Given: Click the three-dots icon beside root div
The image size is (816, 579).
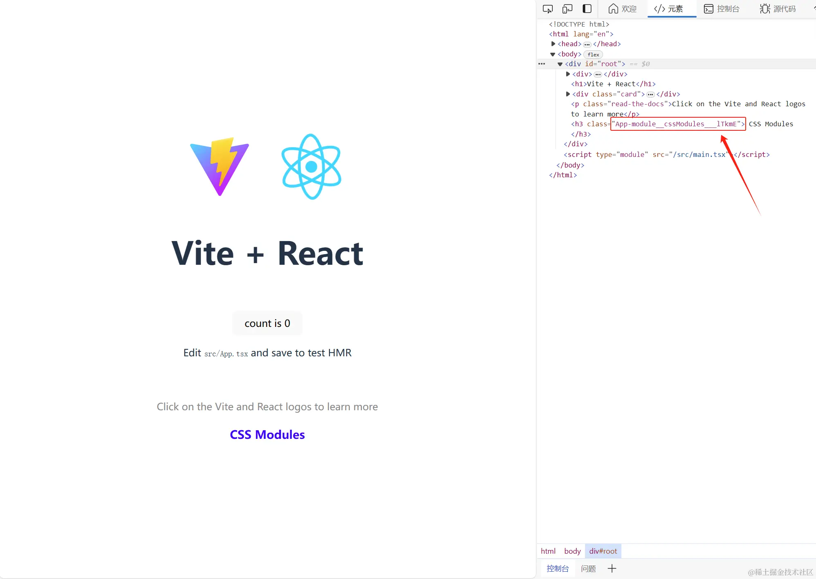Looking at the screenshot, I should coord(542,64).
